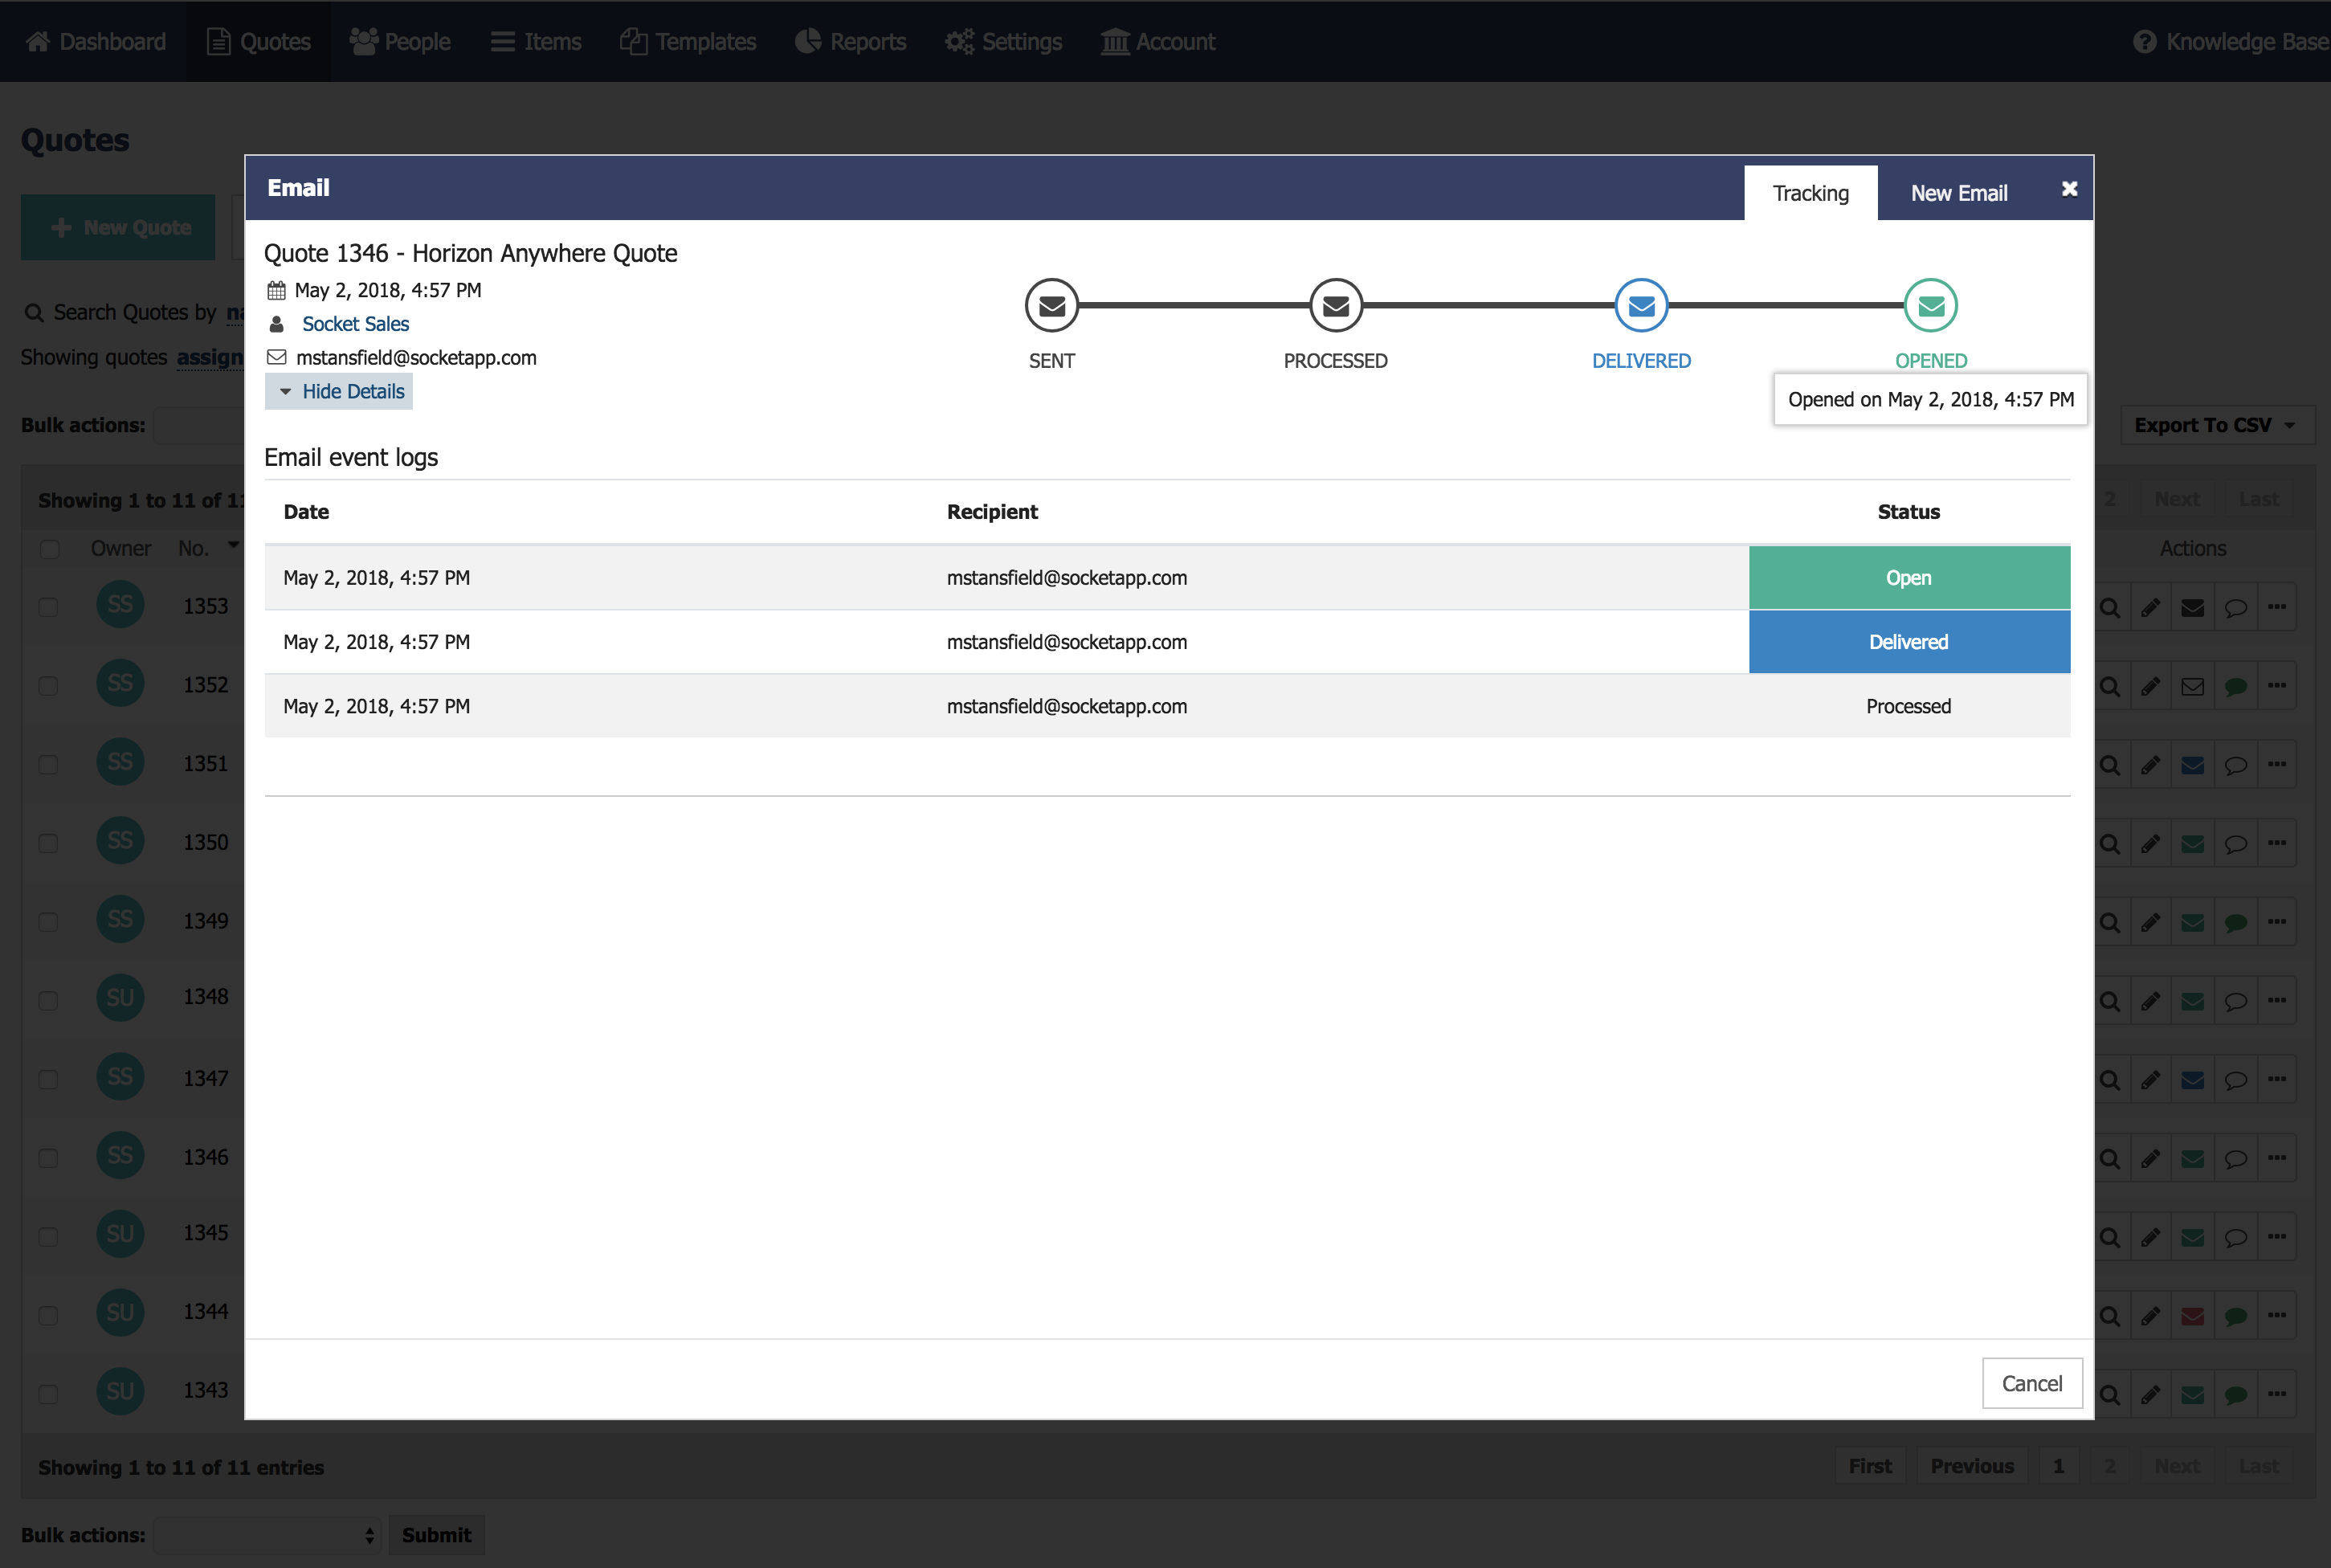The height and width of the screenshot is (1568, 2331).
Task: Switch to the Tracking tab
Action: click(x=1810, y=193)
